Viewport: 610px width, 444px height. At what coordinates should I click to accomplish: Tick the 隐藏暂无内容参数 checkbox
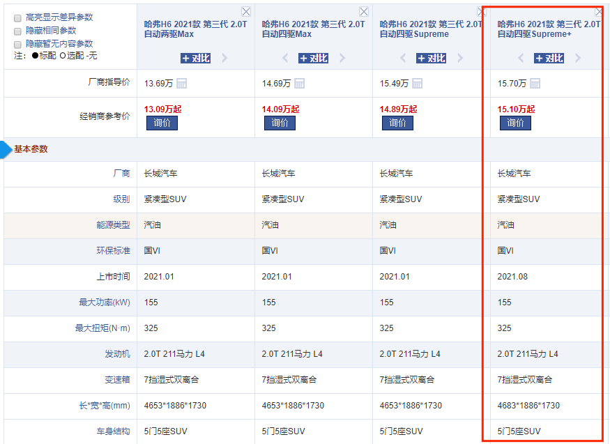point(17,45)
